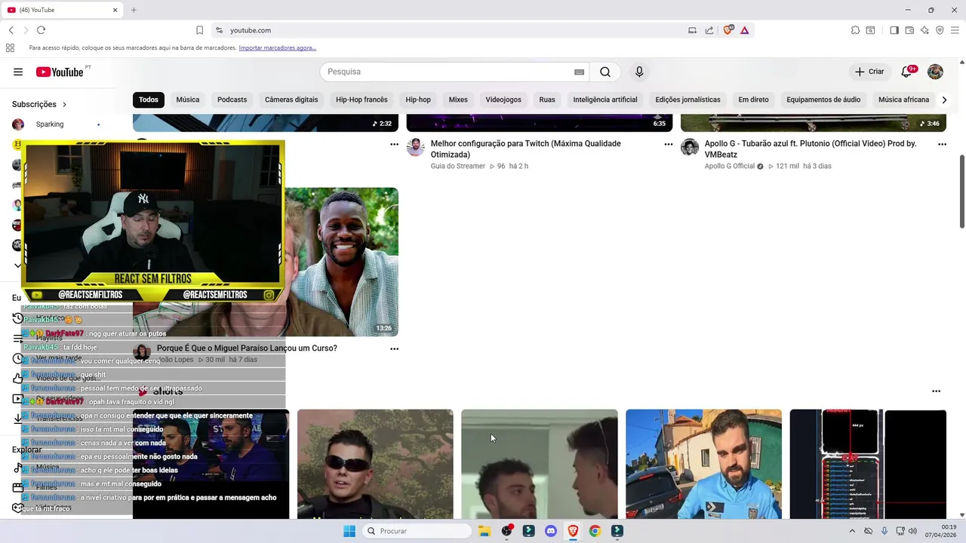Screen dimensions: 966x543
Task: Open the browser main menu
Action: (955, 30)
